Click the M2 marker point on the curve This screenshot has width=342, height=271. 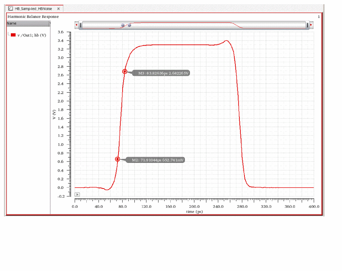point(117,159)
